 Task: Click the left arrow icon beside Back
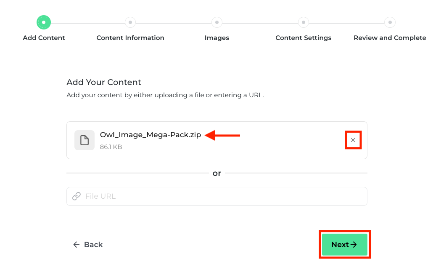tap(76, 245)
